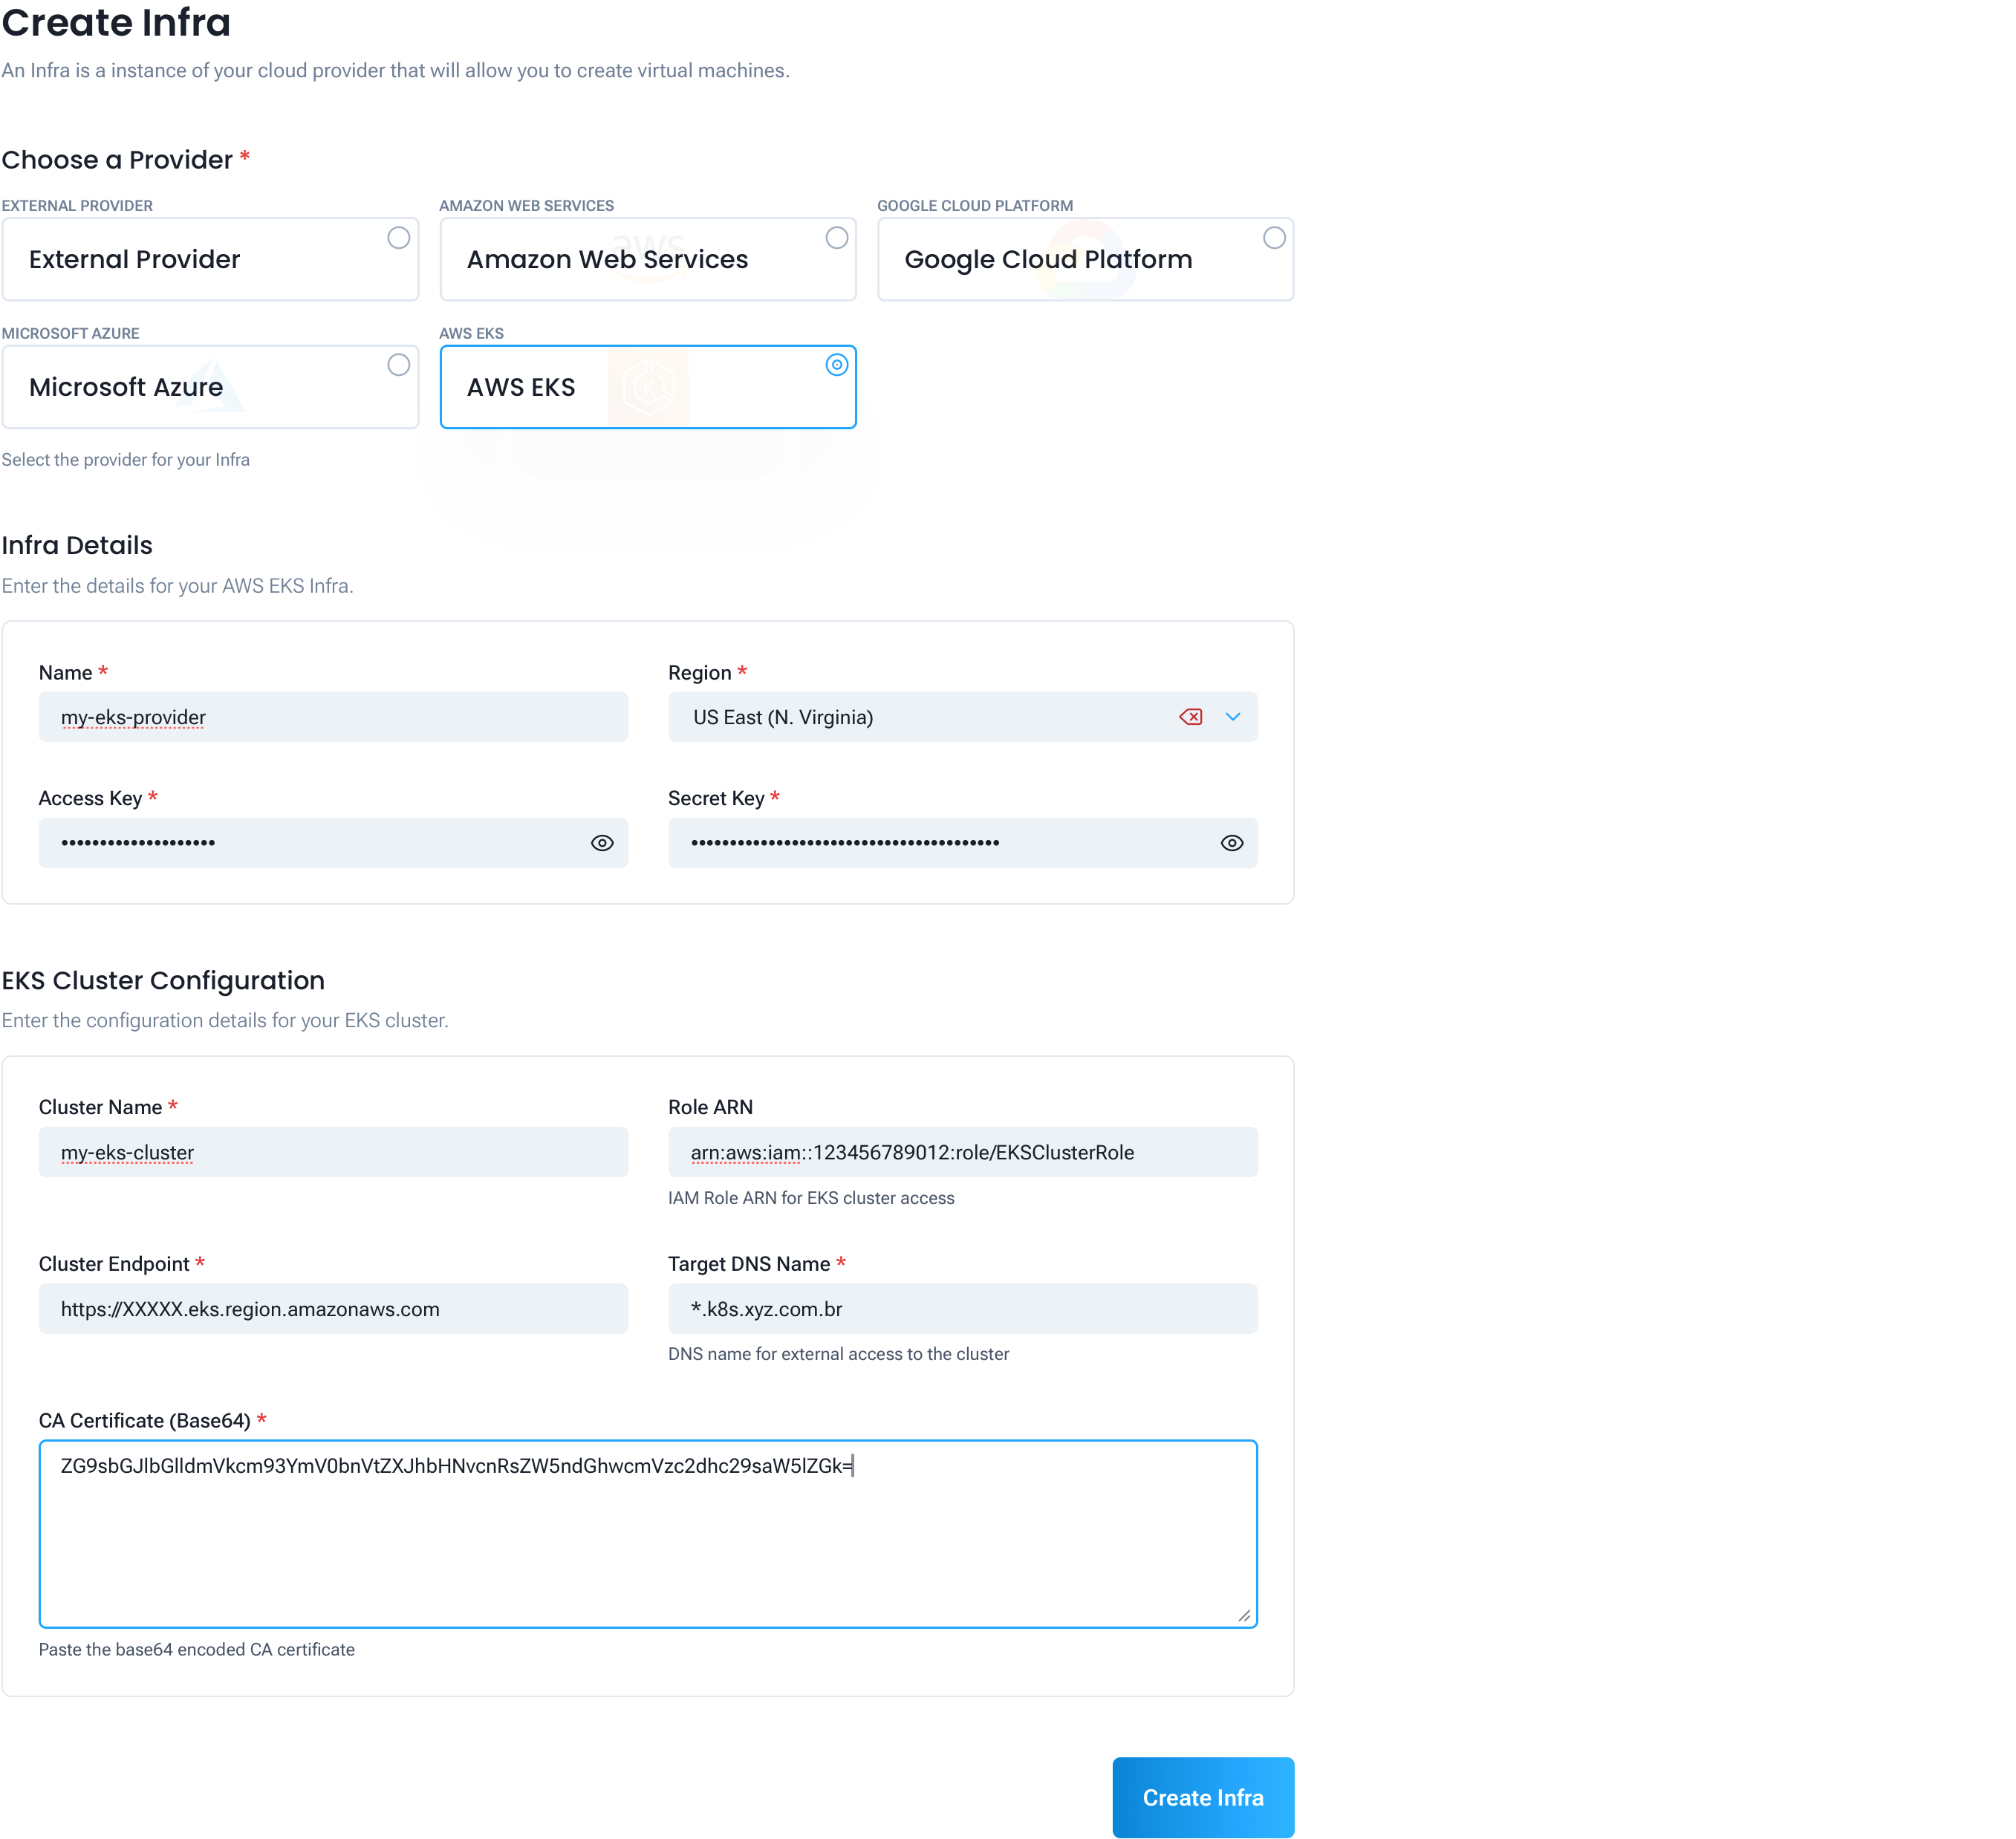Click the Role ARN input field
Viewport: 2016px width, 1839px height.
coord(962,1152)
